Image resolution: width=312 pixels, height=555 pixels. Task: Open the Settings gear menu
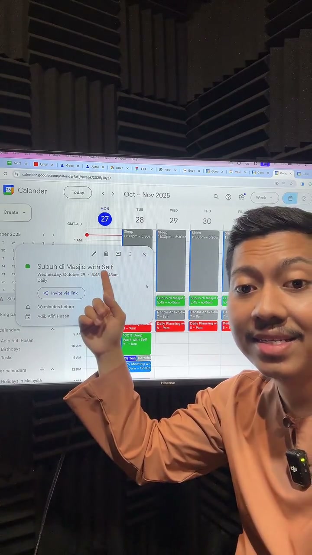pyautogui.click(x=242, y=197)
